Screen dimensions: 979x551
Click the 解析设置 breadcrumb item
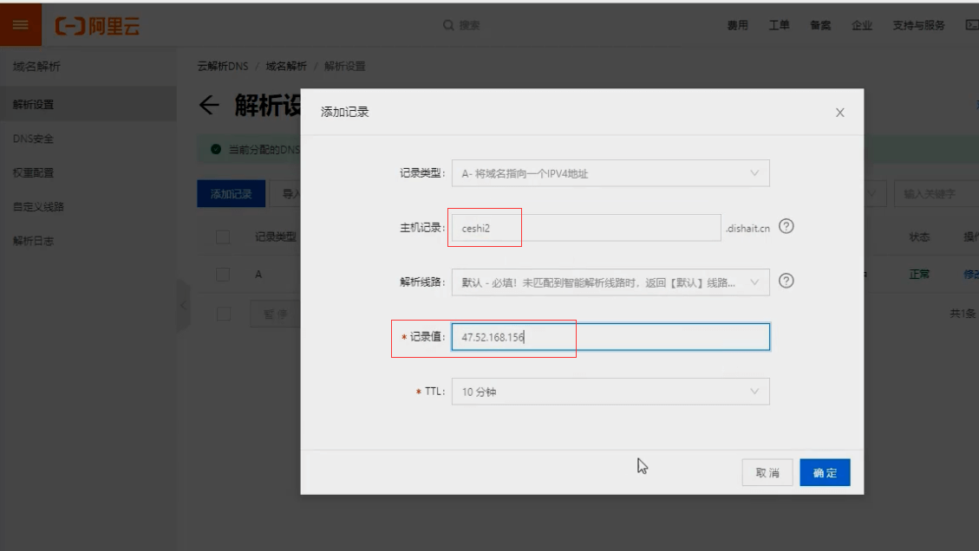344,66
